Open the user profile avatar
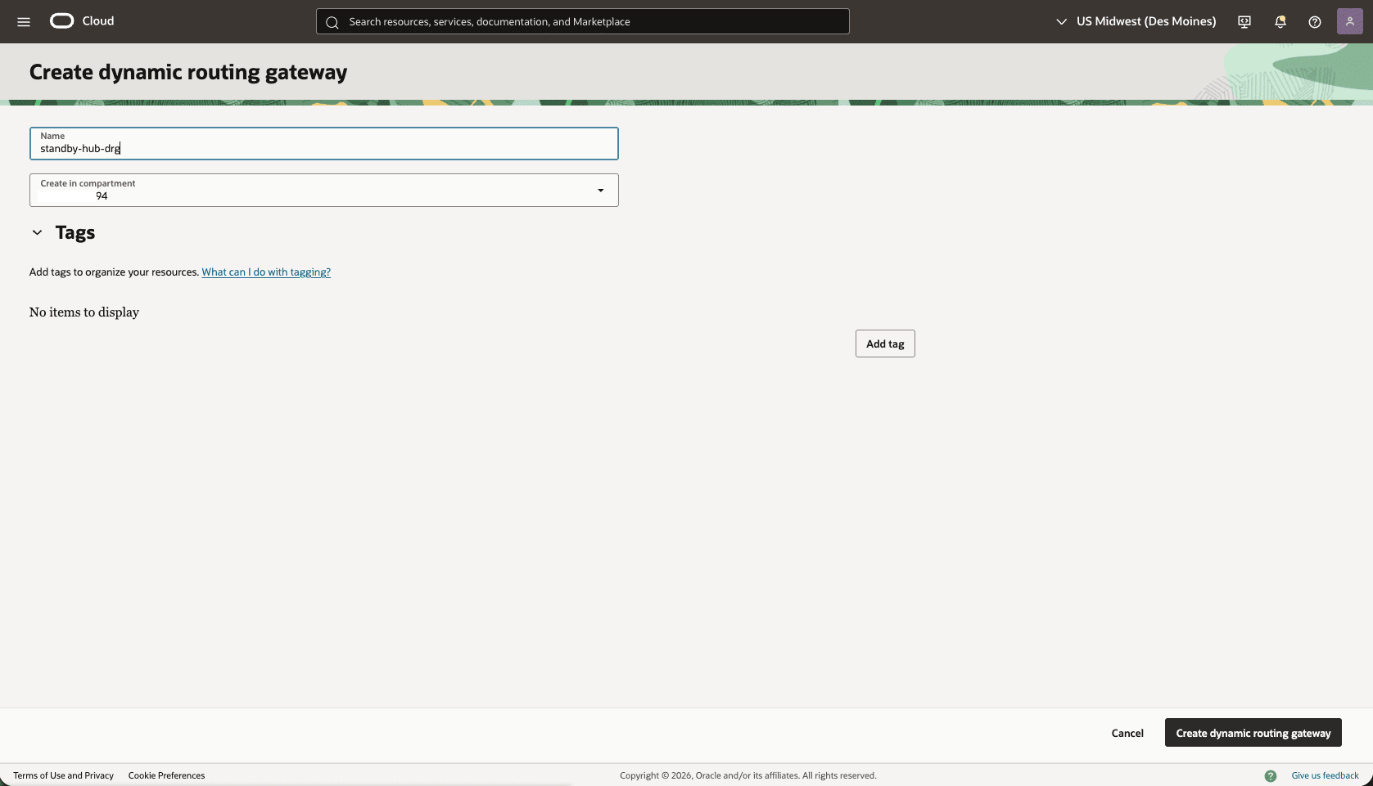Screen dimensions: 1373x786 point(1349,21)
